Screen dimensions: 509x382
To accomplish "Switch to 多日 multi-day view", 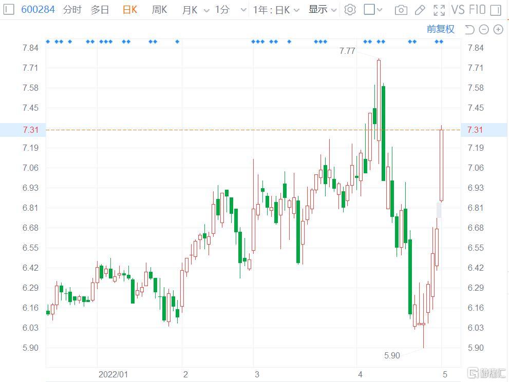I will pos(100,10).
